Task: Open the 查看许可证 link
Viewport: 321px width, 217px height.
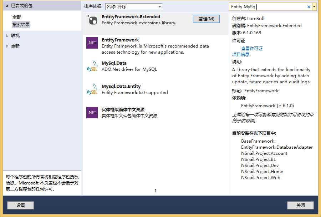Action: [251, 49]
